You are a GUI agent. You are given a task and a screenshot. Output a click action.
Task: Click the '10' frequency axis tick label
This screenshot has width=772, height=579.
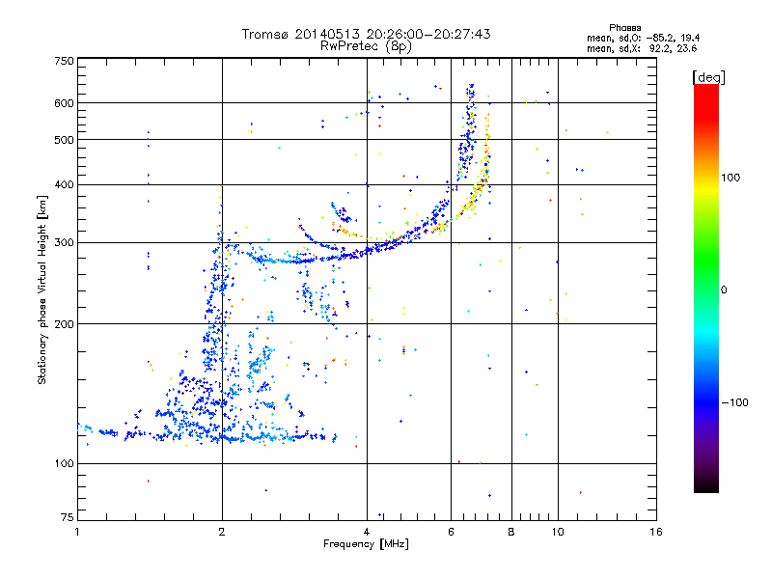pos(558,532)
